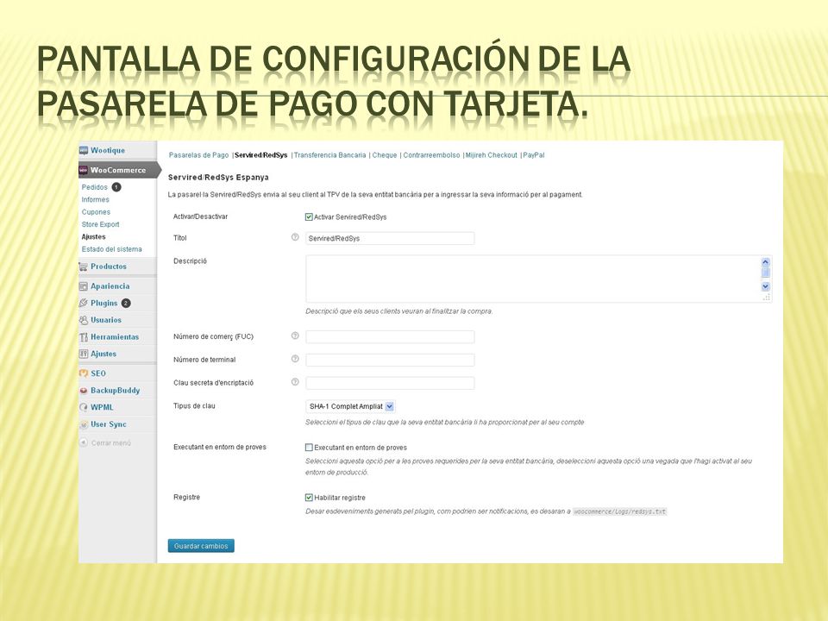The height and width of the screenshot is (621, 828).
Task: Open Estado del sistema link
Action: [111, 249]
